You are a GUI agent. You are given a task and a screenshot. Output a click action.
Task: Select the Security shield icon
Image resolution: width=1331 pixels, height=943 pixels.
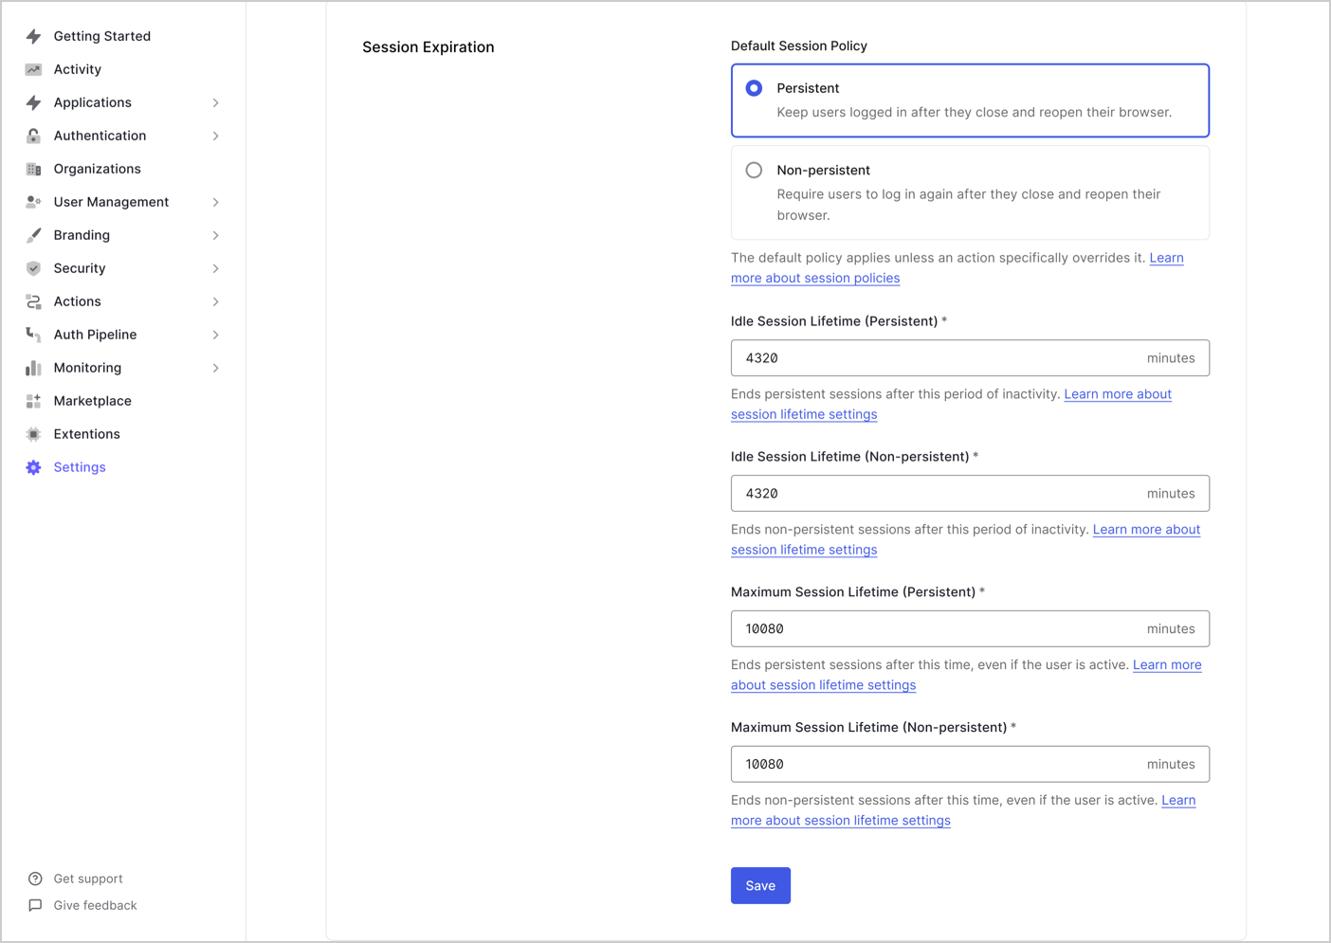34,267
